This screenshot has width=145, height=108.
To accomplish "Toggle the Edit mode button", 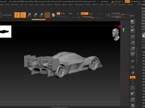I will (x=17, y=15).
